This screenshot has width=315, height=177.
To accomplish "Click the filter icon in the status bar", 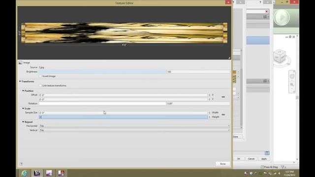I will tap(283, 167).
